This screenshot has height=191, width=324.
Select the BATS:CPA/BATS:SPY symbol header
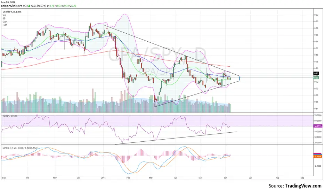click(11, 6)
